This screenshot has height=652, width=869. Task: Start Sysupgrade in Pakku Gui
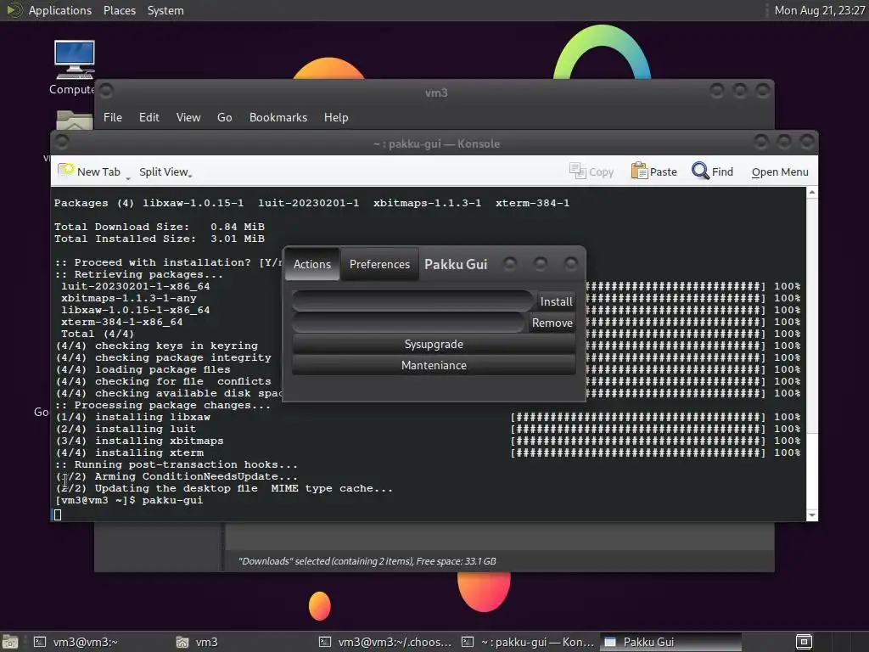pyautogui.click(x=434, y=345)
